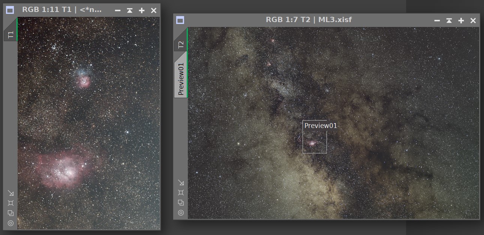Click the Preview01 rectangle in ML3.xisf image

click(315, 137)
